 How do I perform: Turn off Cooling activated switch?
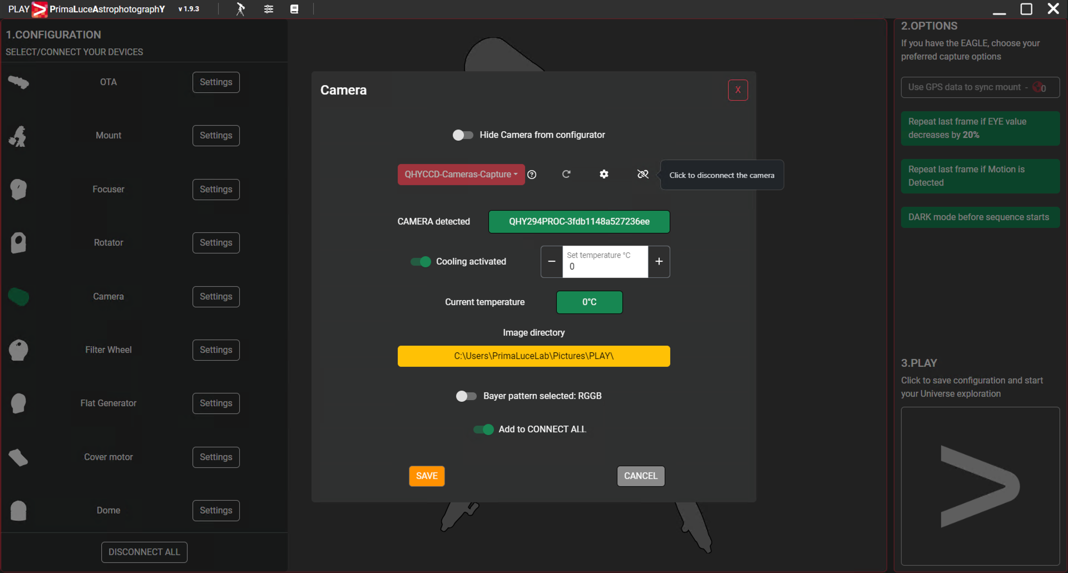[x=421, y=262]
